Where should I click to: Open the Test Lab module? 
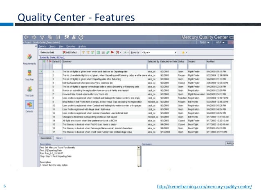[x=29, y=91]
